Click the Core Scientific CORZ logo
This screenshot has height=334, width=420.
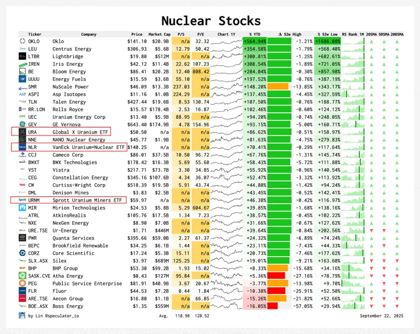click(x=22, y=253)
